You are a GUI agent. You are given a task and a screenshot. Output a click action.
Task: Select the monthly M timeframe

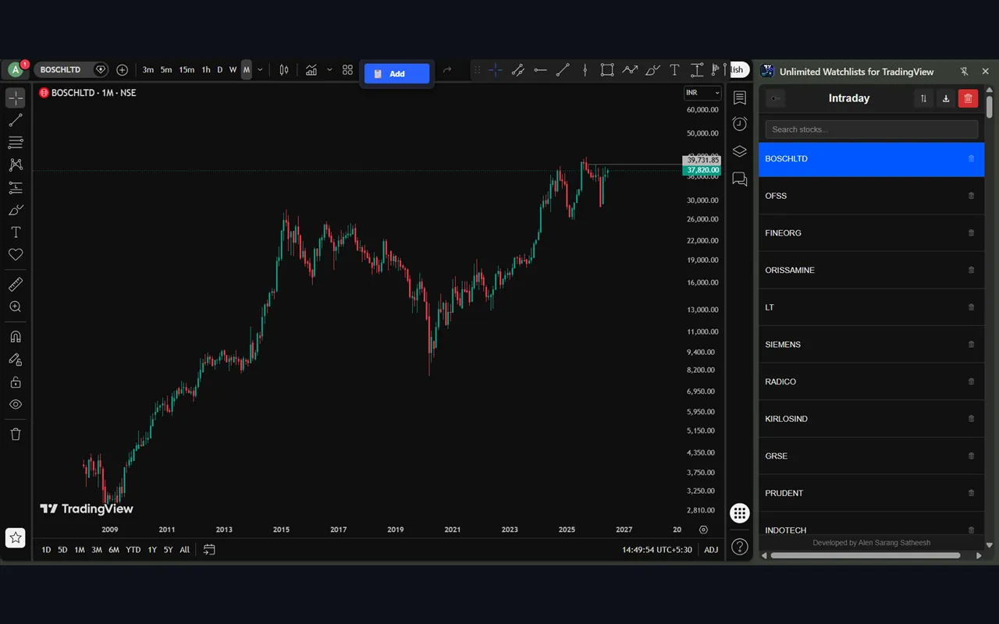point(247,69)
